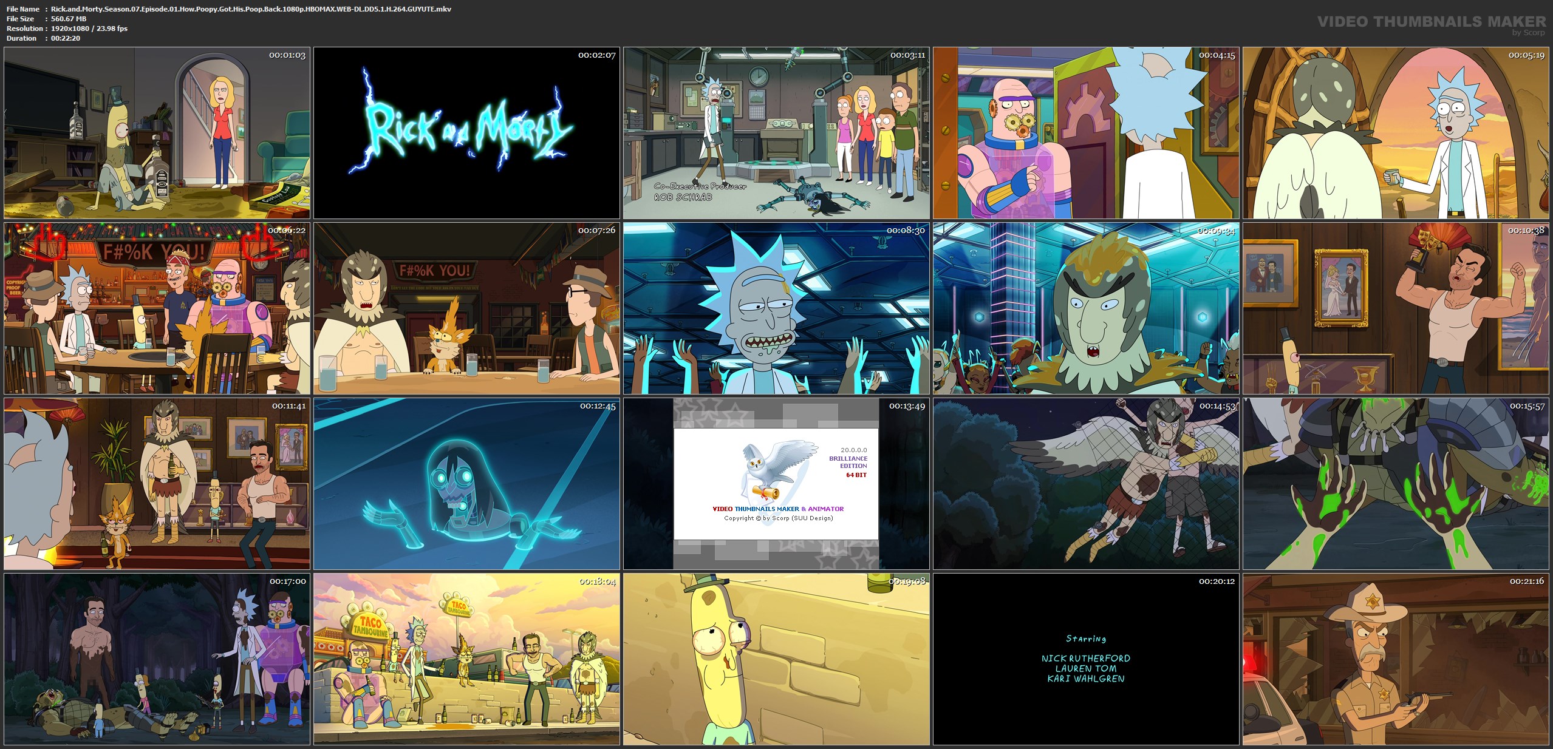Click the sheriff thumbnail at 00:21:16
Viewport: 1553px width, 749px height.
[x=1396, y=659]
